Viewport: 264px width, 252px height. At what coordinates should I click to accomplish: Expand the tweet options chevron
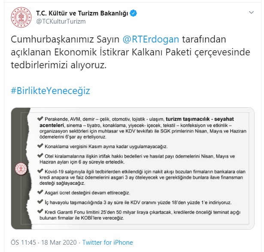251,12
